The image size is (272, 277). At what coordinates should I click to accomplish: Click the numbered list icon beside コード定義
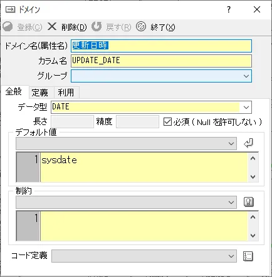pyautogui.click(x=248, y=256)
